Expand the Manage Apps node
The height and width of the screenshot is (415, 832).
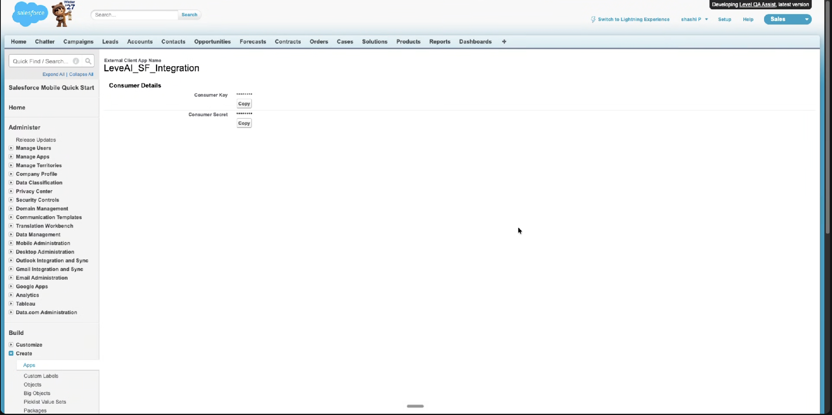tap(11, 156)
